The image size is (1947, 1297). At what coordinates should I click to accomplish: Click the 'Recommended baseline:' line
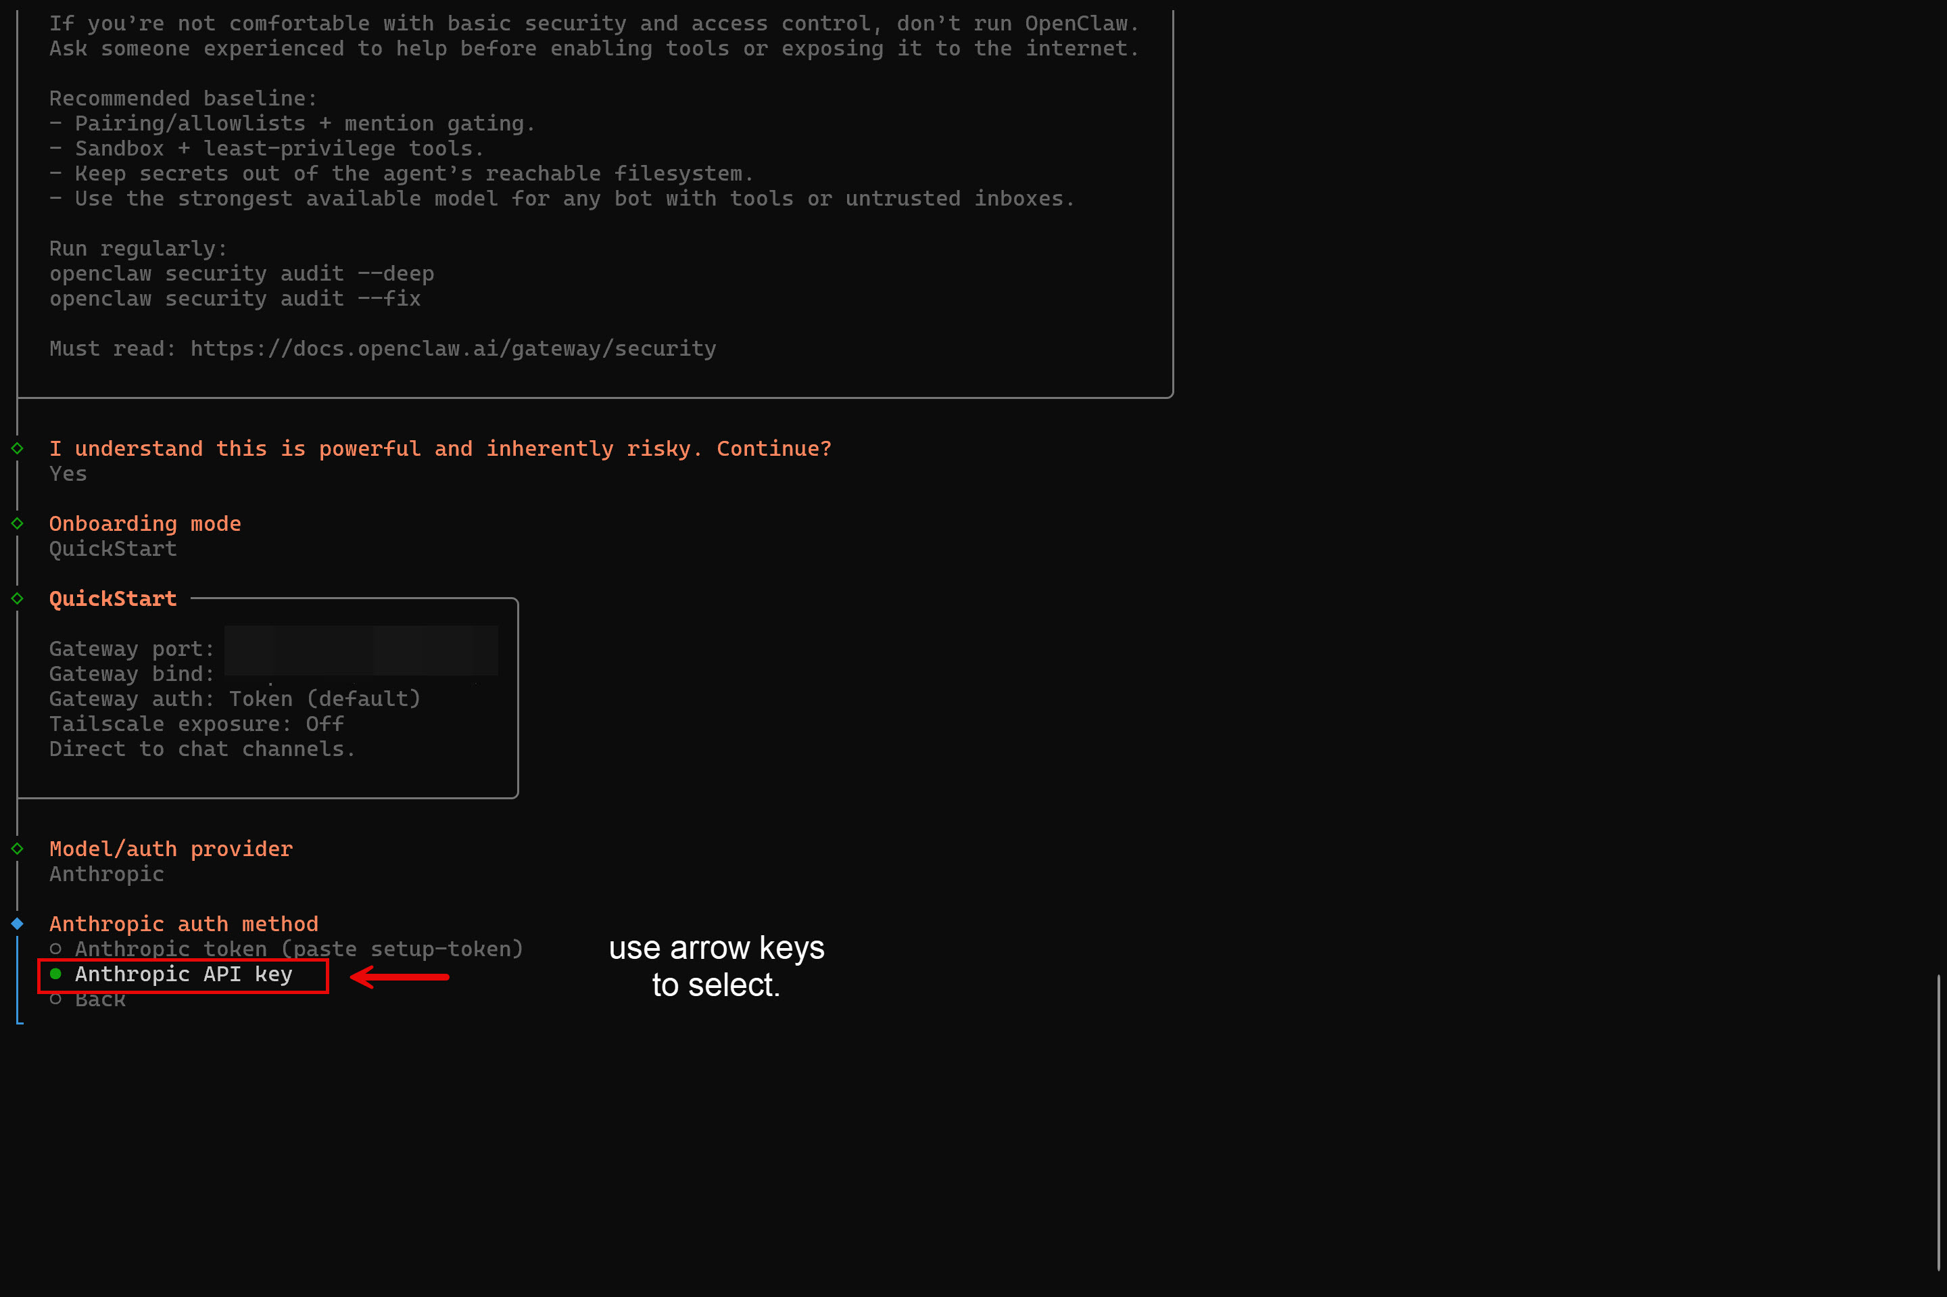coord(183,99)
